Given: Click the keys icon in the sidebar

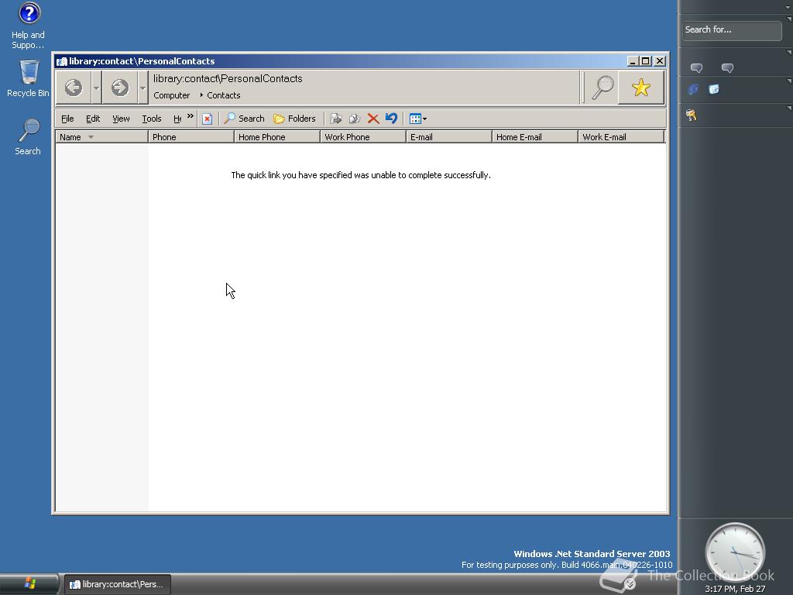Looking at the screenshot, I should [692, 115].
